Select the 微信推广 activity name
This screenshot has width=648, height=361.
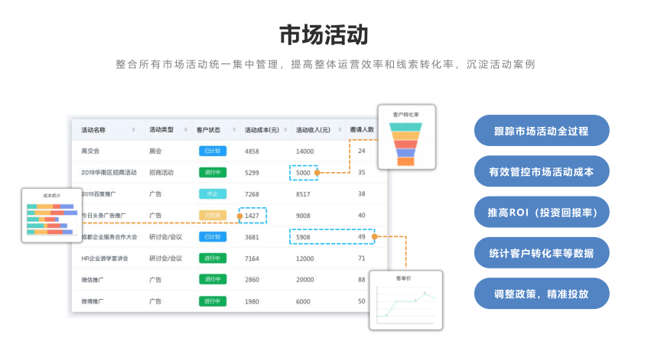click(x=92, y=280)
